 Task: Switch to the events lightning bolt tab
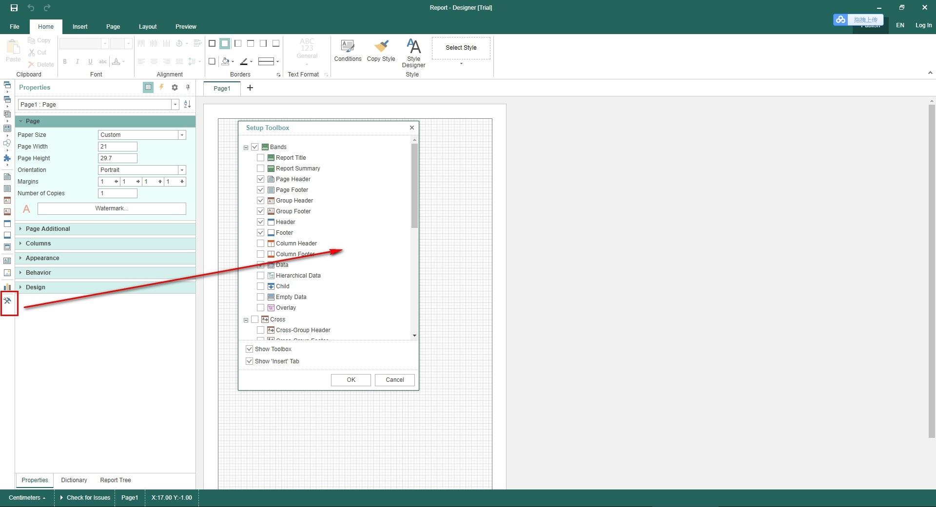coord(161,88)
